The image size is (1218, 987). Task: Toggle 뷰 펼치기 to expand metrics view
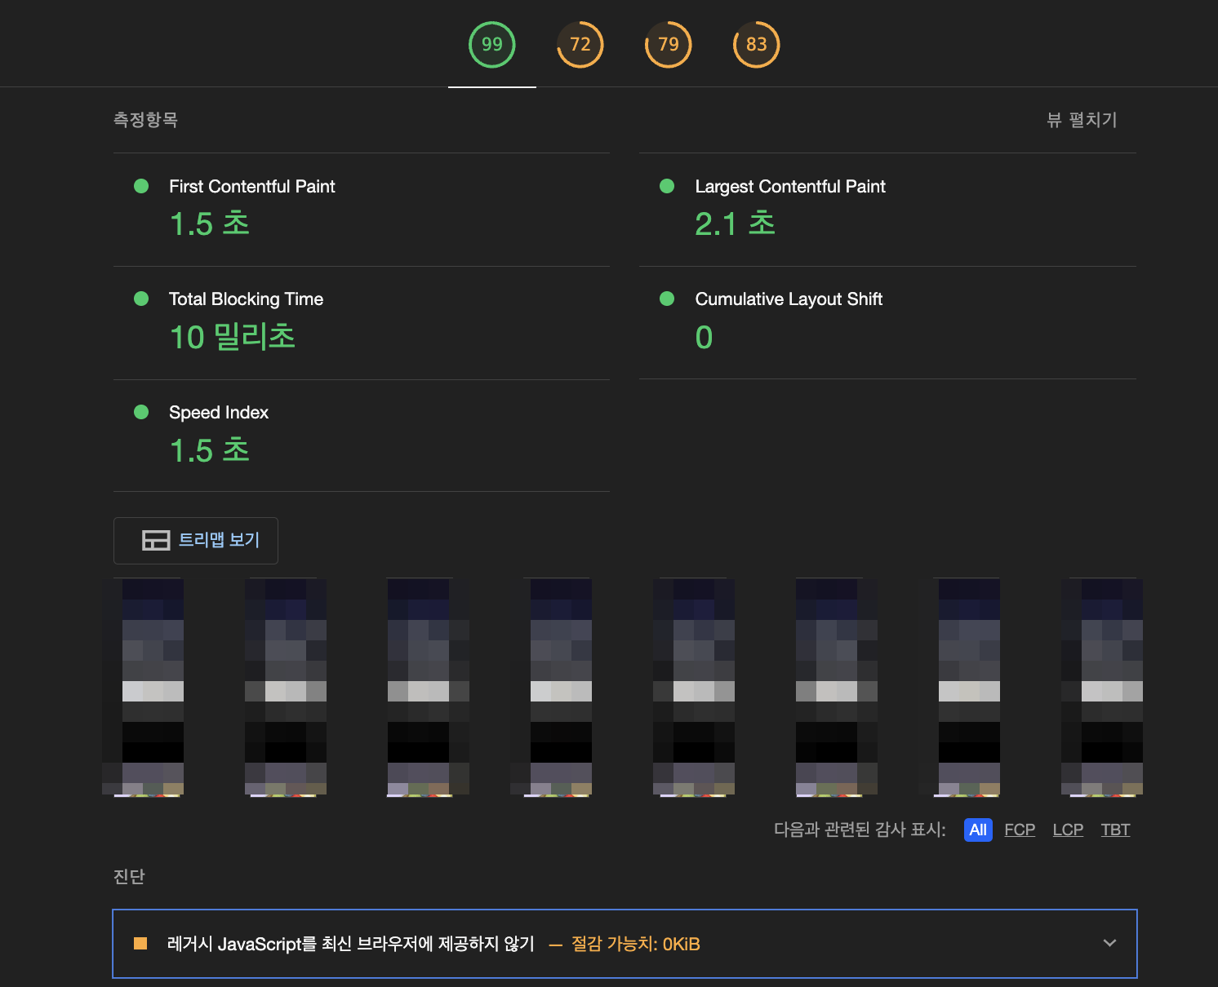(1081, 120)
